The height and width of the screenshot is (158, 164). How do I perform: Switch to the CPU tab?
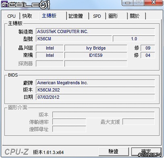(x=12, y=16)
